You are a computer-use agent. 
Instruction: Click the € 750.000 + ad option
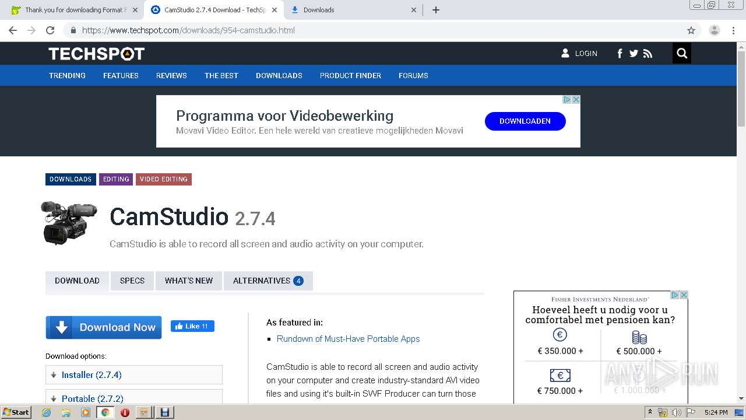[x=560, y=381]
